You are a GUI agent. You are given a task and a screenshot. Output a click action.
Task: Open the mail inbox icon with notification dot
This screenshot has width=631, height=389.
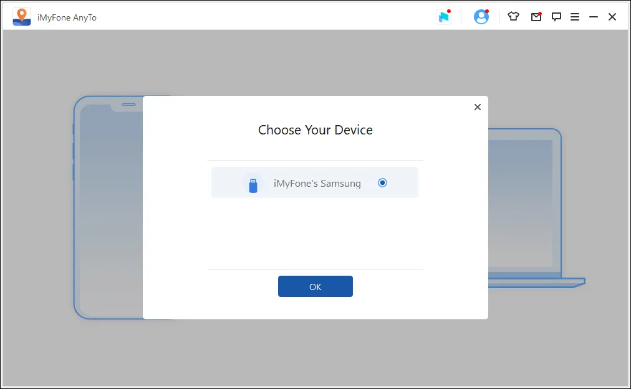536,17
